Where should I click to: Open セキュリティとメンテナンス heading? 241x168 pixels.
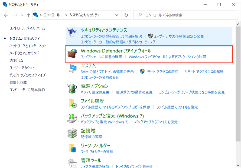click(x=104, y=30)
